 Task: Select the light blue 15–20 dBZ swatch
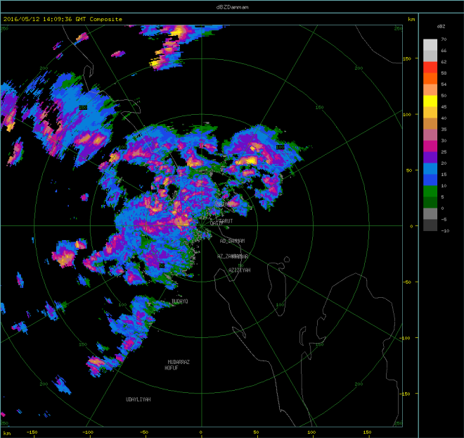430,168
